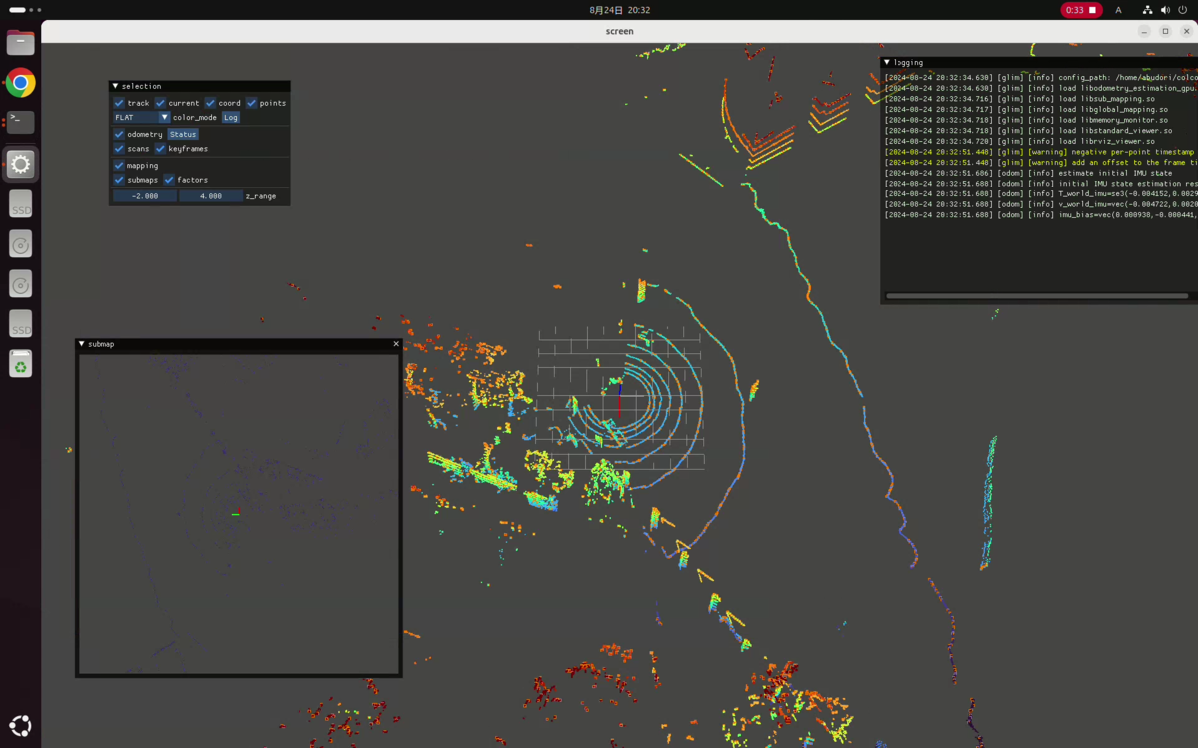Viewport: 1198px width, 748px height.
Task: Click the z_range minimum value field
Action: (145, 196)
